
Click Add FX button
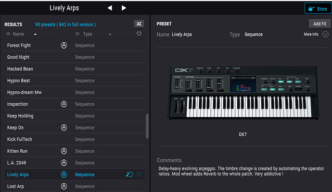(319, 24)
